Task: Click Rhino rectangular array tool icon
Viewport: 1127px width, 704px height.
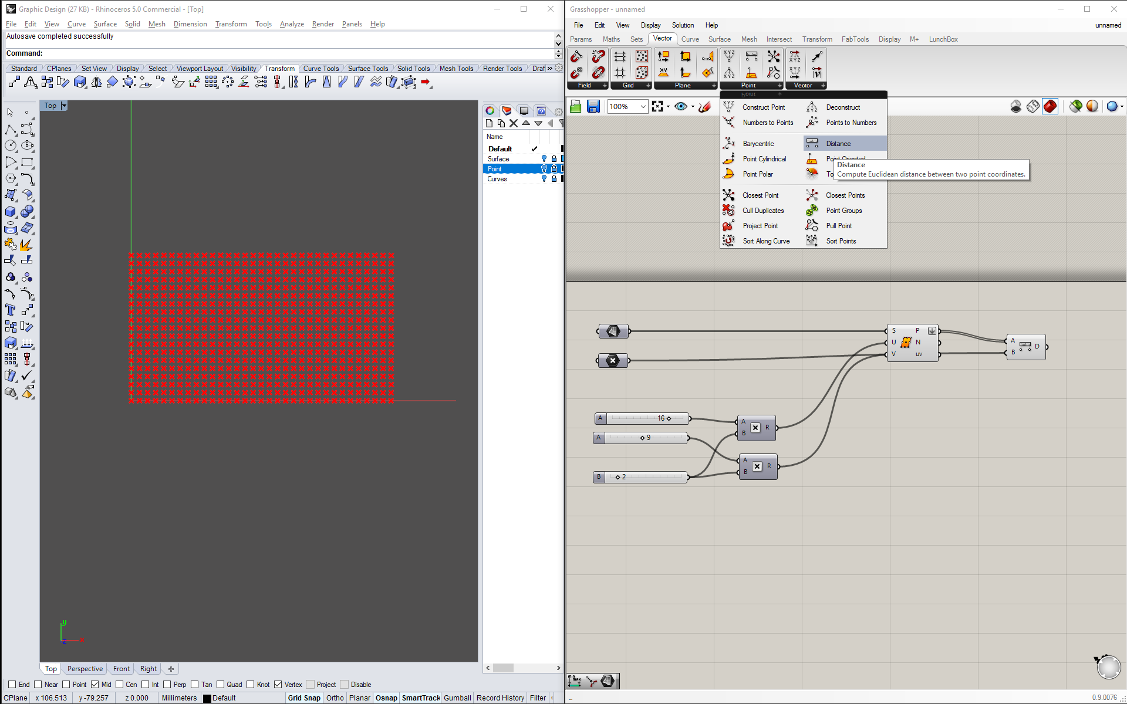Action: click(x=10, y=359)
